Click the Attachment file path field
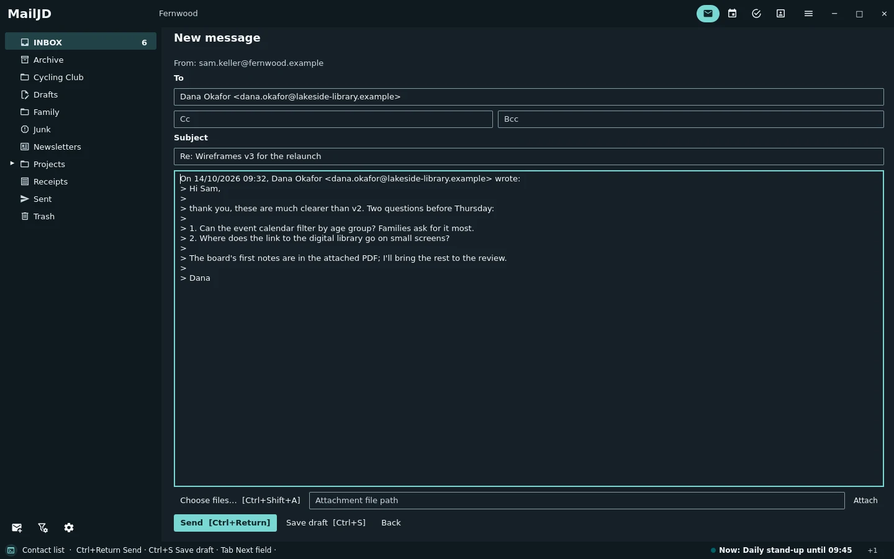The height and width of the screenshot is (559, 894). tap(577, 501)
